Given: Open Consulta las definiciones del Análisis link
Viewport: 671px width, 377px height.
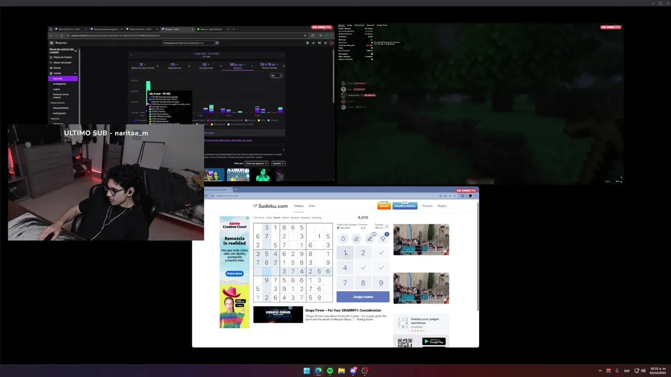Looking at the screenshot, I should [x=229, y=140].
